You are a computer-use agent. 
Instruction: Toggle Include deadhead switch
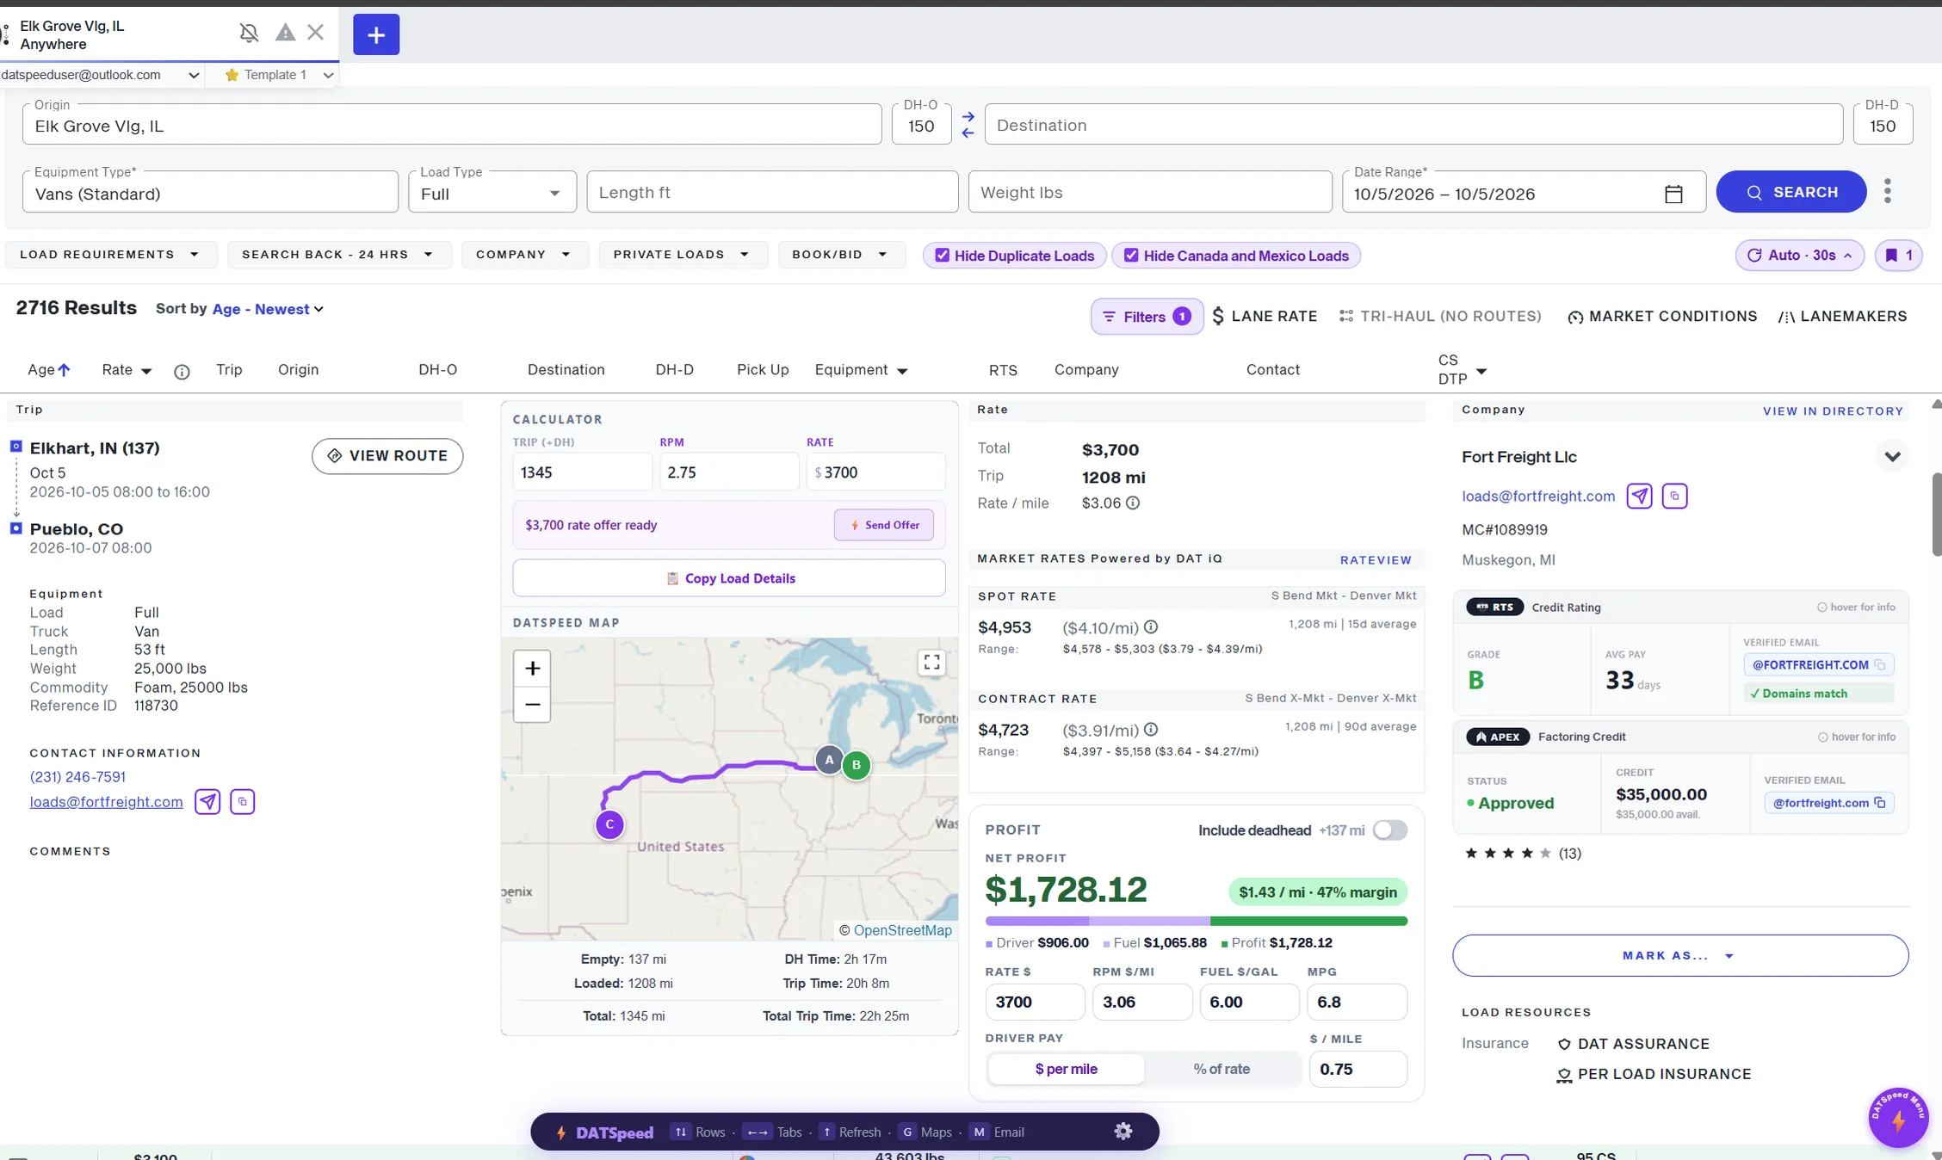click(1389, 830)
